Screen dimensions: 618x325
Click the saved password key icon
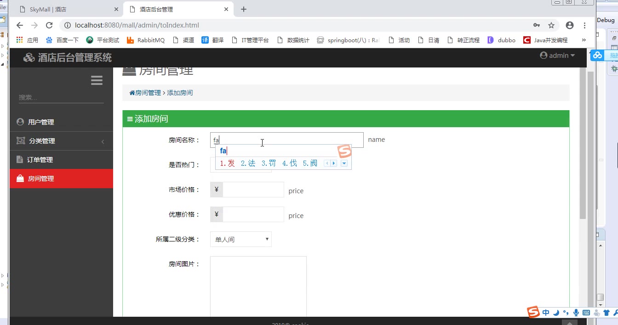tap(537, 25)
